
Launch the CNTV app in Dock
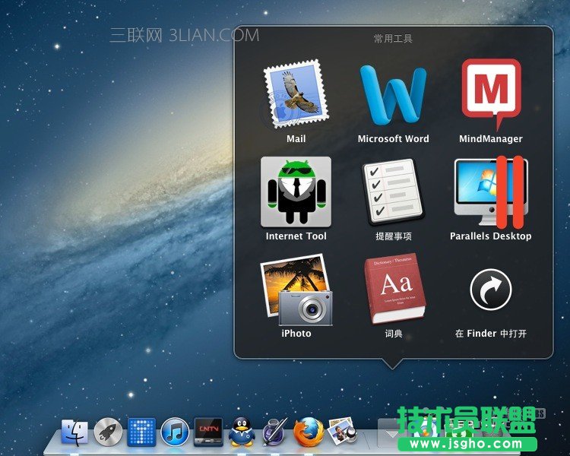(208, 431)
